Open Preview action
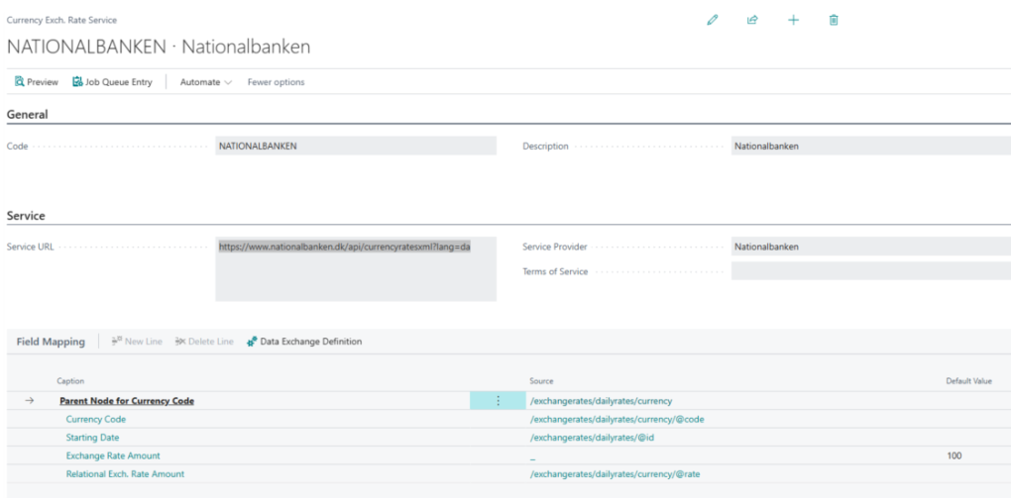 click(37, 82)
